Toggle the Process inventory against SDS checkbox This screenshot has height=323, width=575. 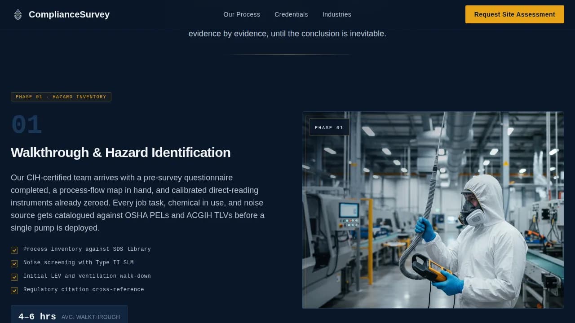coord(14,250)
